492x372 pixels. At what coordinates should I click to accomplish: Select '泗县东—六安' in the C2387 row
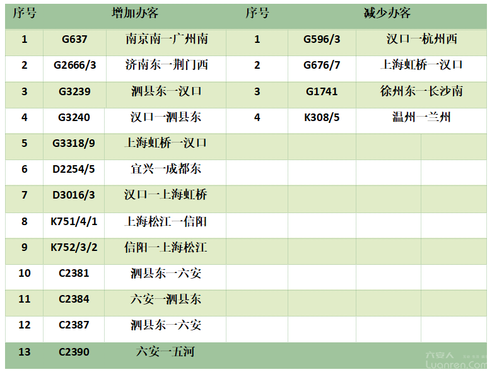click(x=166, y=325)
